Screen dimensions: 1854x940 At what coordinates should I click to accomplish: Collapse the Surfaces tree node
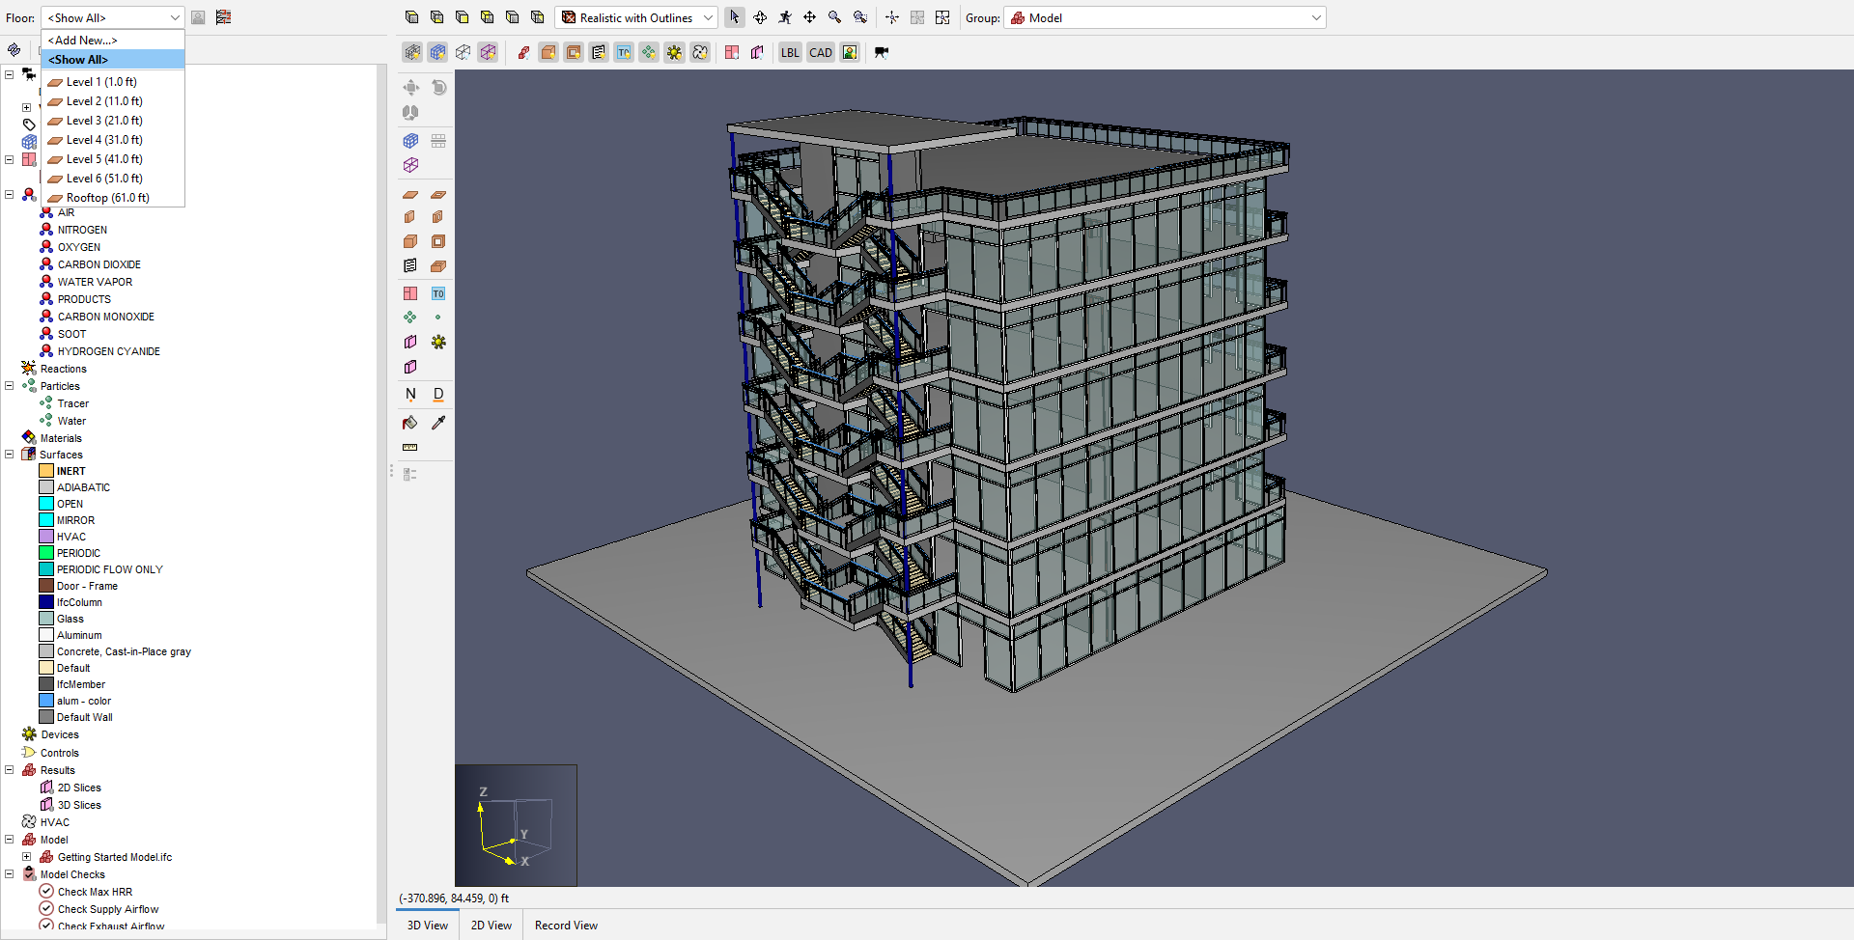[x=10, y=454]
